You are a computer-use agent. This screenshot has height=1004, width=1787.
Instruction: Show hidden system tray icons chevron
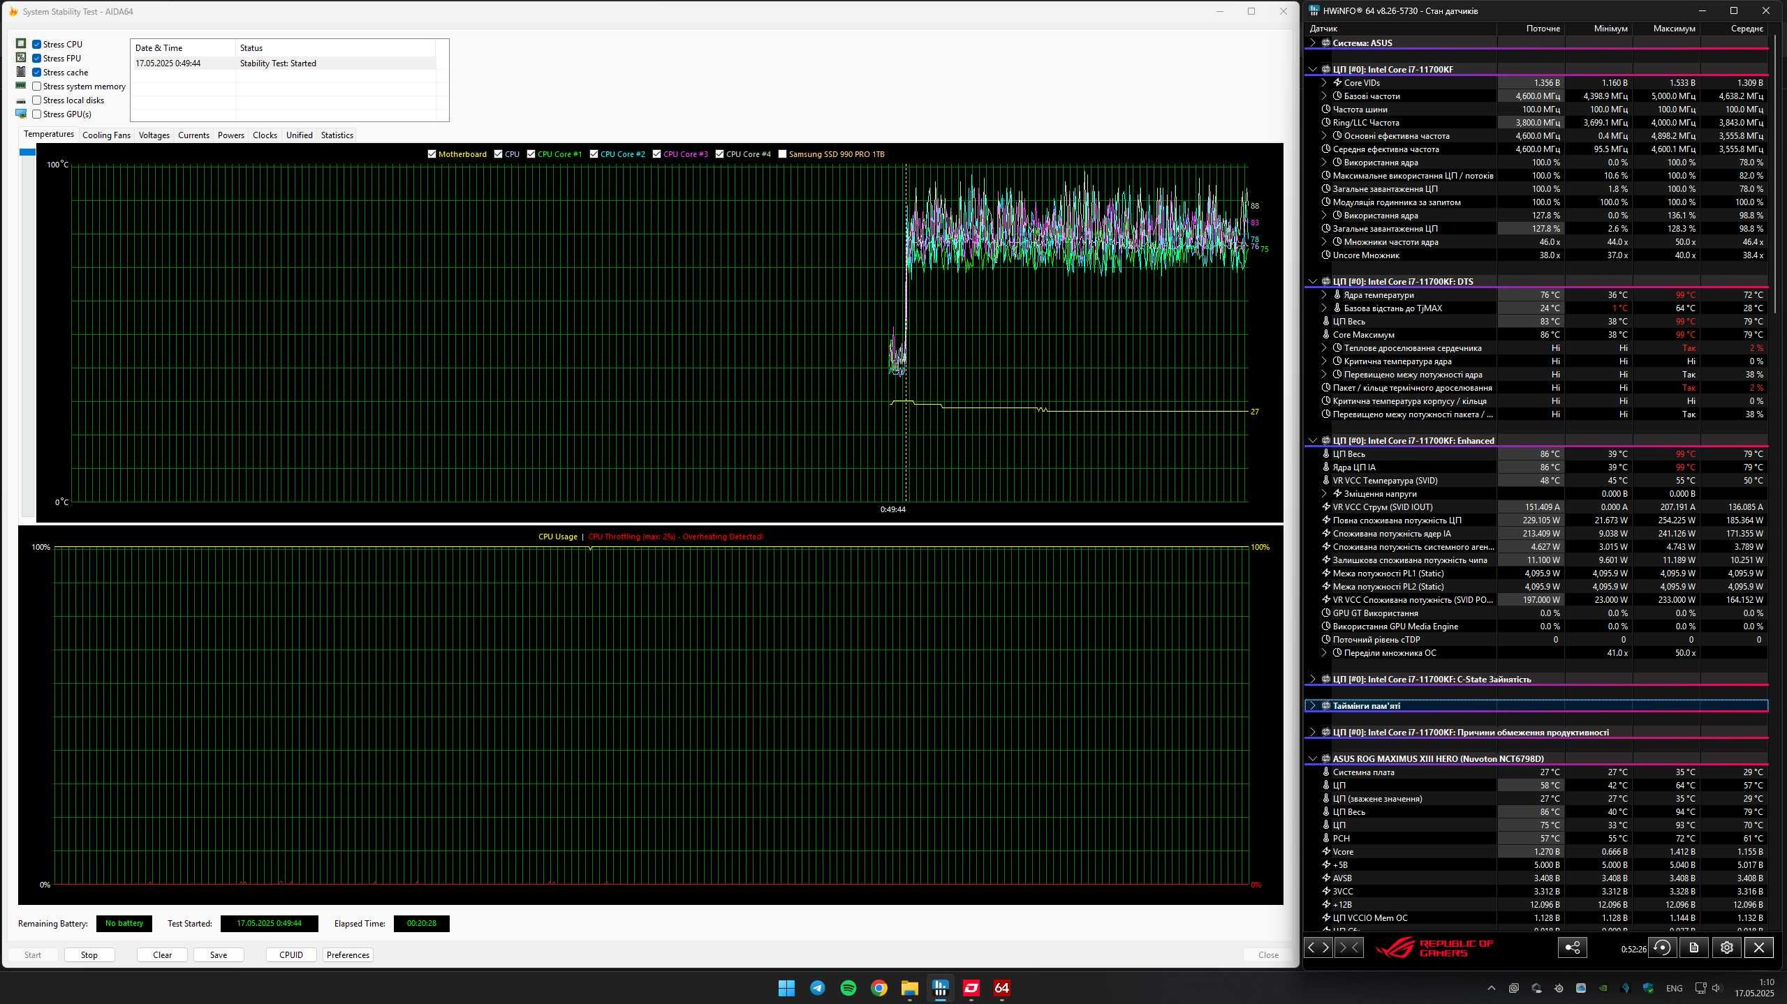[1491, 988]
